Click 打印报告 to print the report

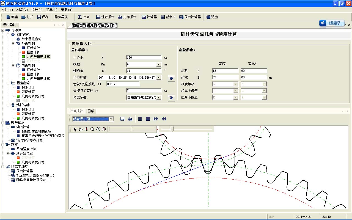click(127, 17)
